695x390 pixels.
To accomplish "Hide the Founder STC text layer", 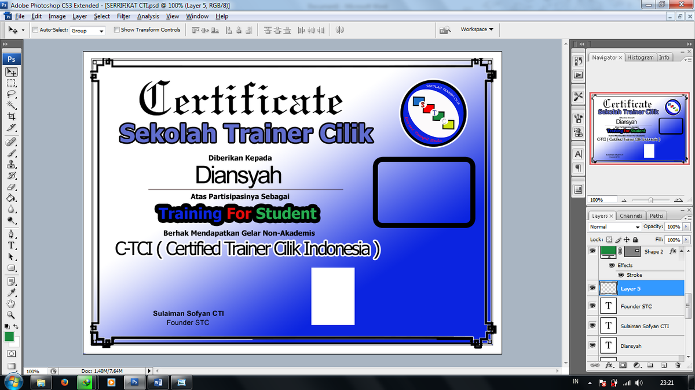I will (592, 306).
